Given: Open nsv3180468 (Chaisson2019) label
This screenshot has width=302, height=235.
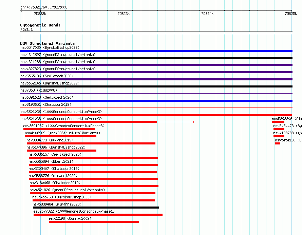Looking at the screenshot, I should point(55,183).
